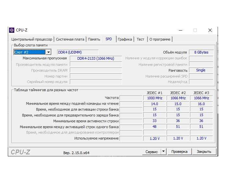Click the Объём модуля label
Screen dimensions: 226x183
175,52
